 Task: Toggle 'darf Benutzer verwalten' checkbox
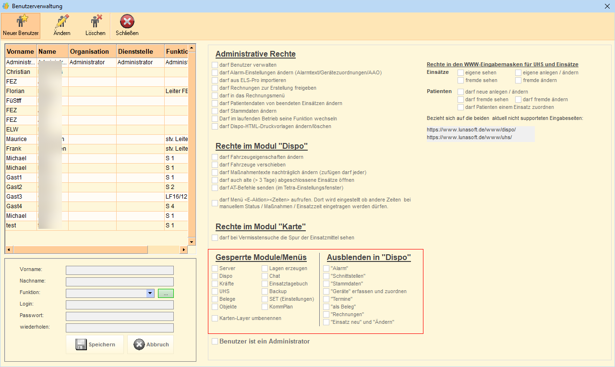(215, 65)
